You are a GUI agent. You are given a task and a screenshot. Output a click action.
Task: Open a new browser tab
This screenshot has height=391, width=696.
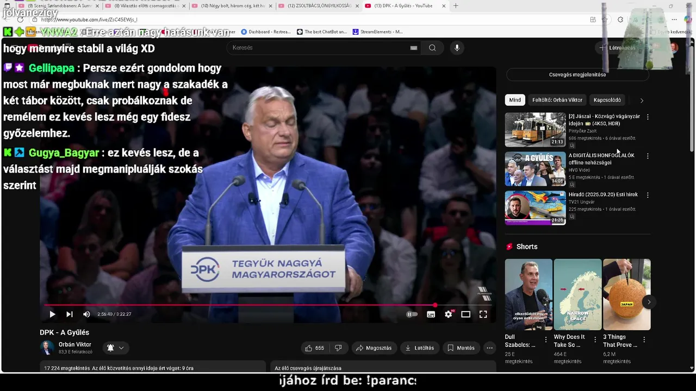point(456,6)
